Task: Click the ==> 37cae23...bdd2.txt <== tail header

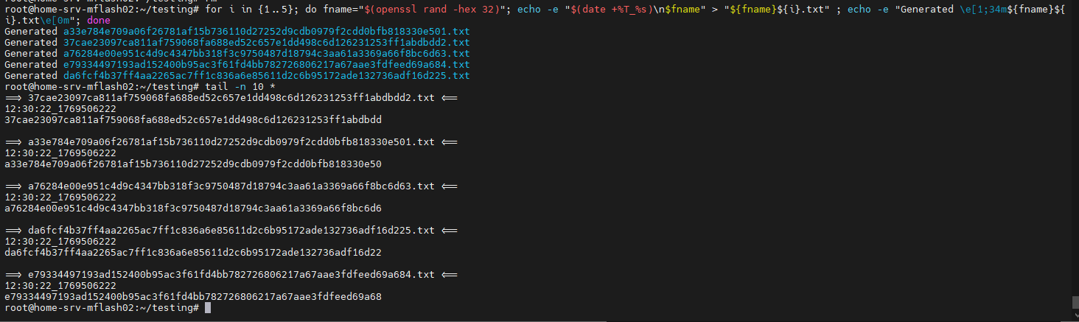Action: [231, 98]
